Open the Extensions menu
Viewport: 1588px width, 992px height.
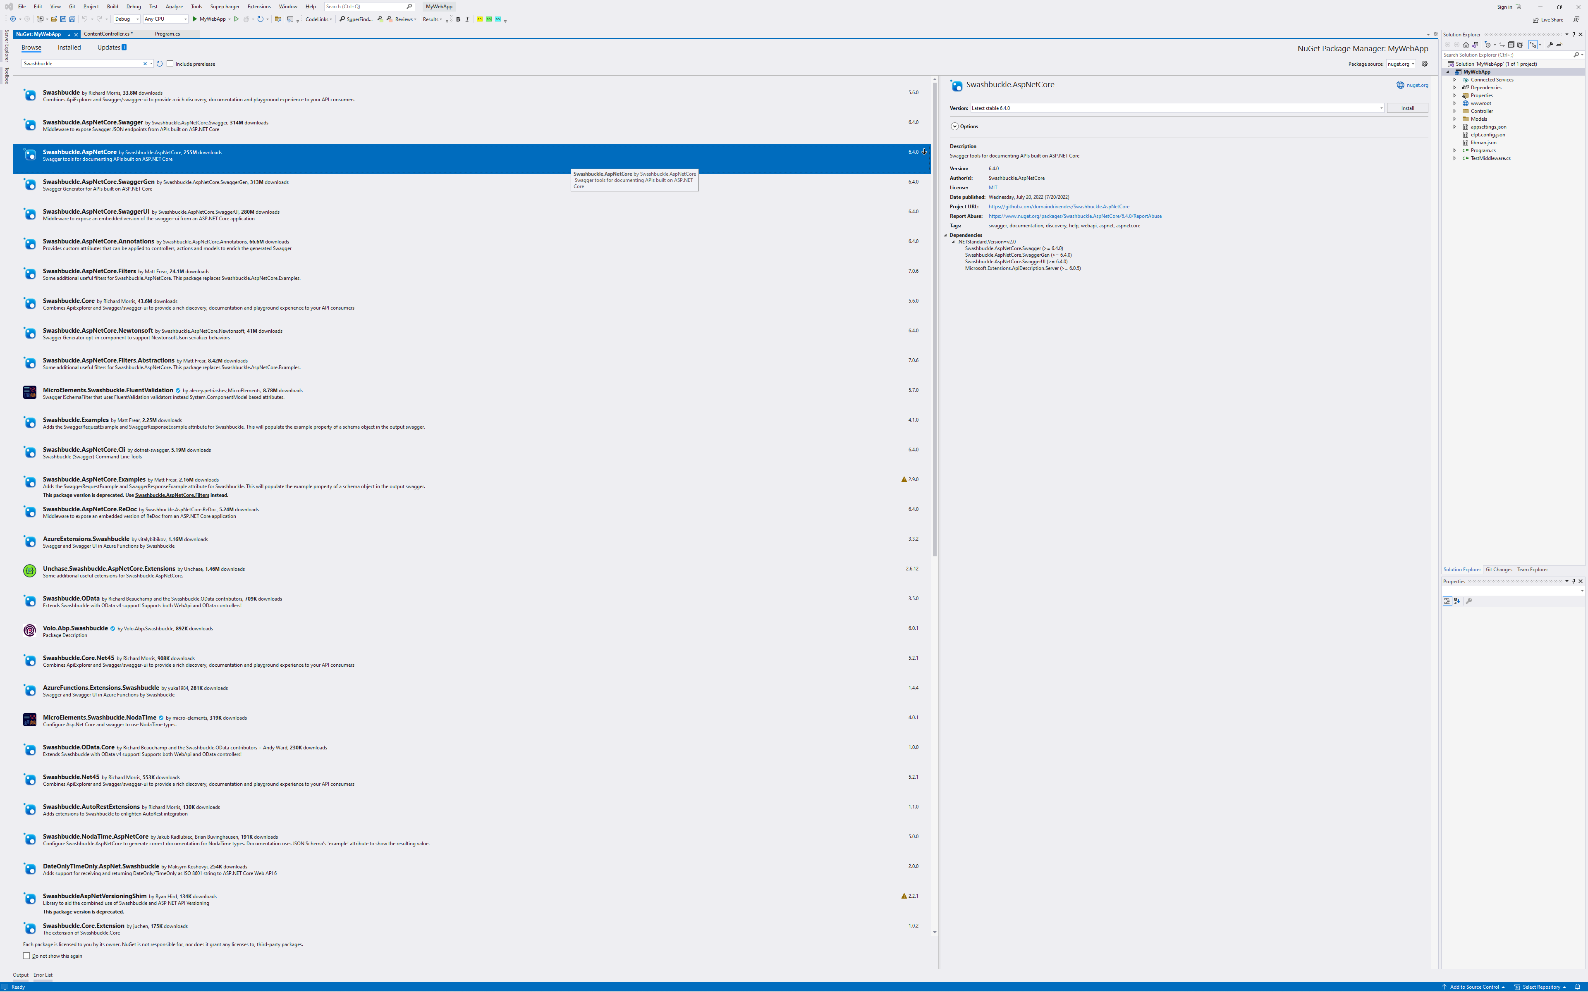[259, 7]
